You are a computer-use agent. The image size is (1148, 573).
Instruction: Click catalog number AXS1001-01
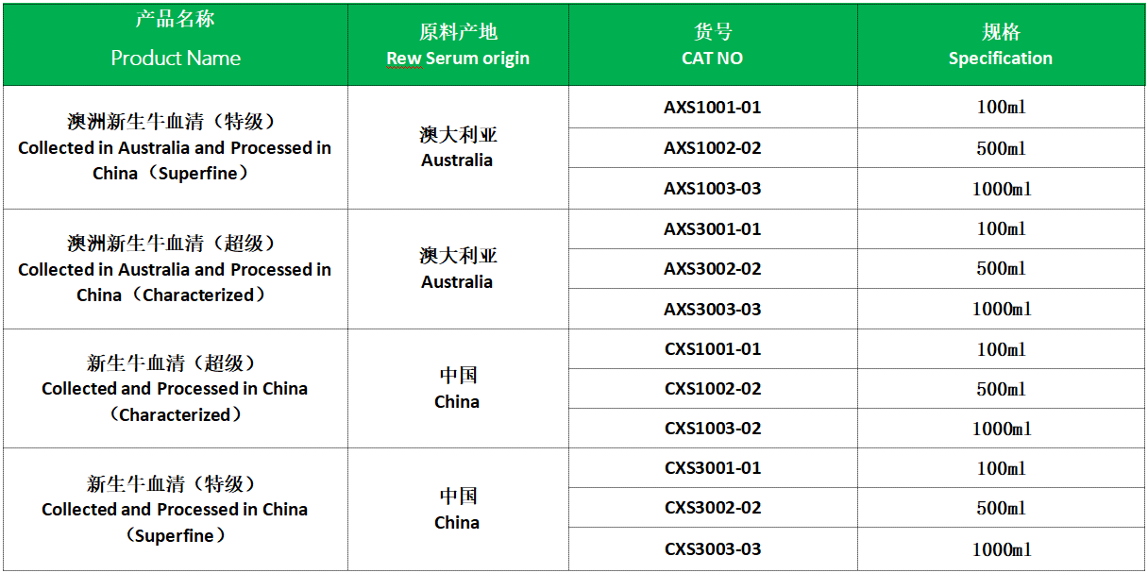tap(713, 108)
